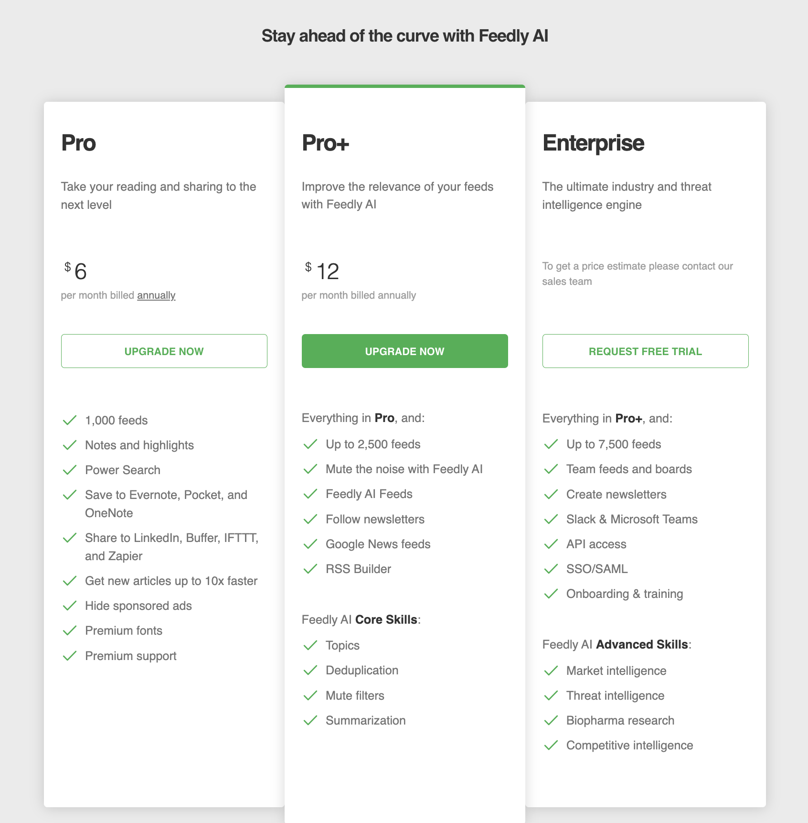Select the checkmark beside Mute filters
Image resolution: width=808 pixels, height=823 pixels.
(311, 695)
